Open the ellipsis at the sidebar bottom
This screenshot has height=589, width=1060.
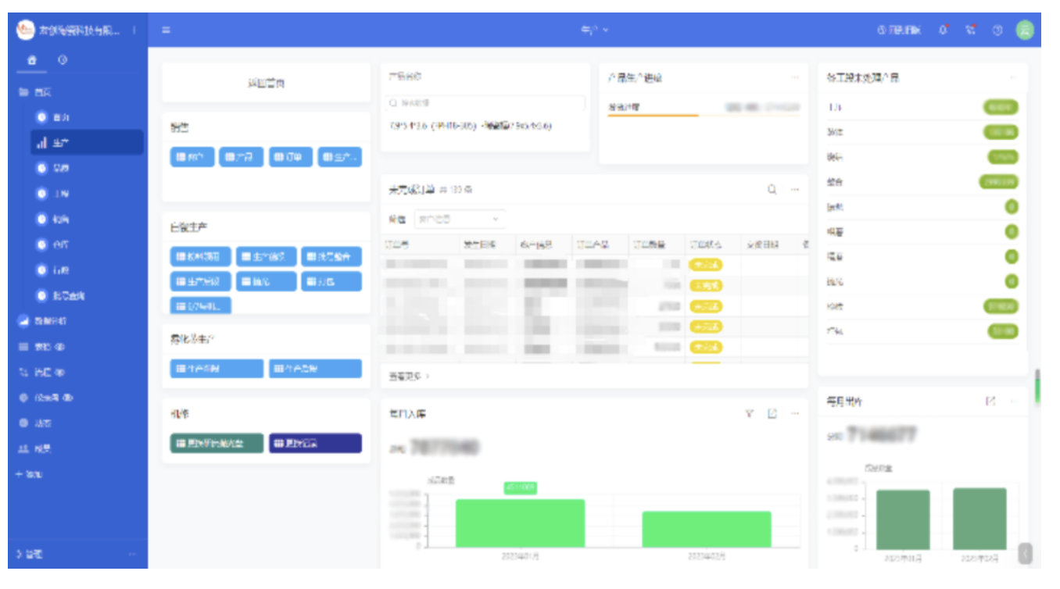pyautogui.click(x=133, y=554)
